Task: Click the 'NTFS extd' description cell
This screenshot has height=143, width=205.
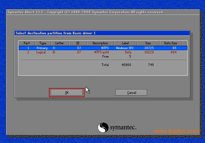Action: pos(101,52)
